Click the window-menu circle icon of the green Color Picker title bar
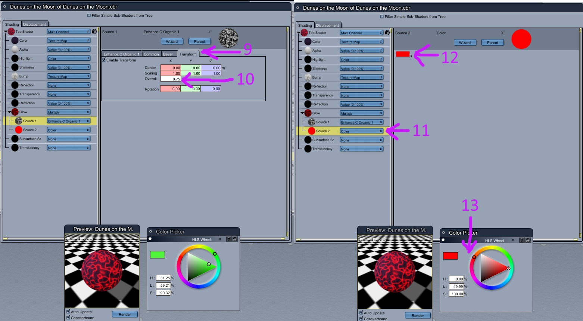The image size is (583, 321). (x=151, y=232)
